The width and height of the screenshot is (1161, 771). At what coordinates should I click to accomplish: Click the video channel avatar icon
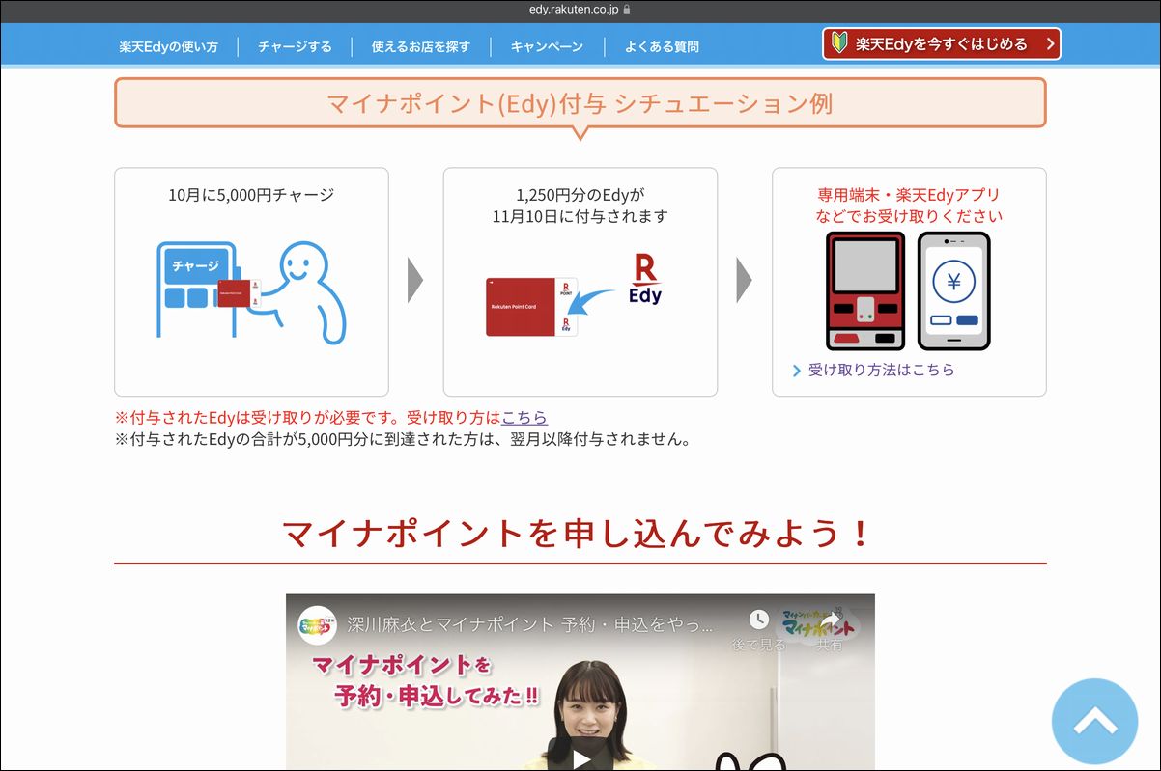[x=317, y=624]
